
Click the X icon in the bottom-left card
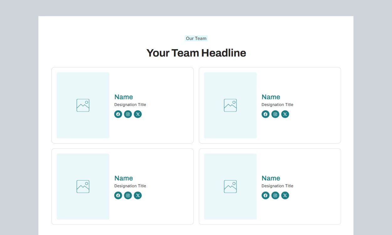pos(138,196)
